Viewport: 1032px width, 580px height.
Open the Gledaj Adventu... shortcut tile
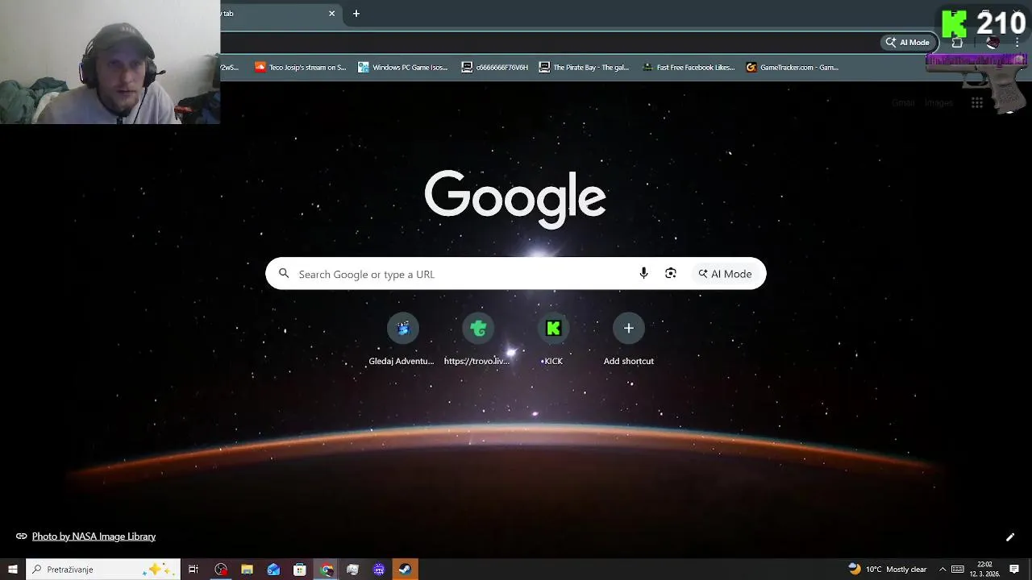pyautogui.click(x=402, y=340)
